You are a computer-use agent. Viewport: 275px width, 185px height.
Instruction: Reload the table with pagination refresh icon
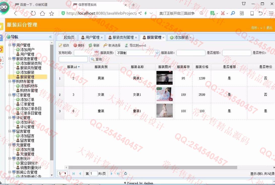coord(126,174)
